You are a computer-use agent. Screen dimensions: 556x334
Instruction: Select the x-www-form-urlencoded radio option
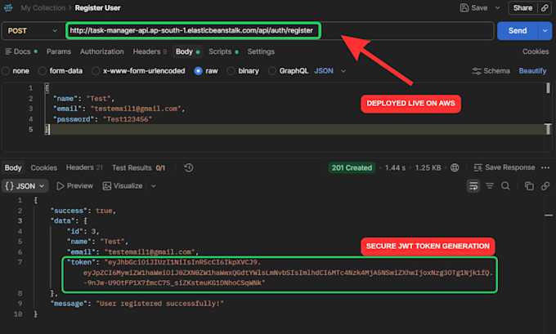click(x=96, y=71)
